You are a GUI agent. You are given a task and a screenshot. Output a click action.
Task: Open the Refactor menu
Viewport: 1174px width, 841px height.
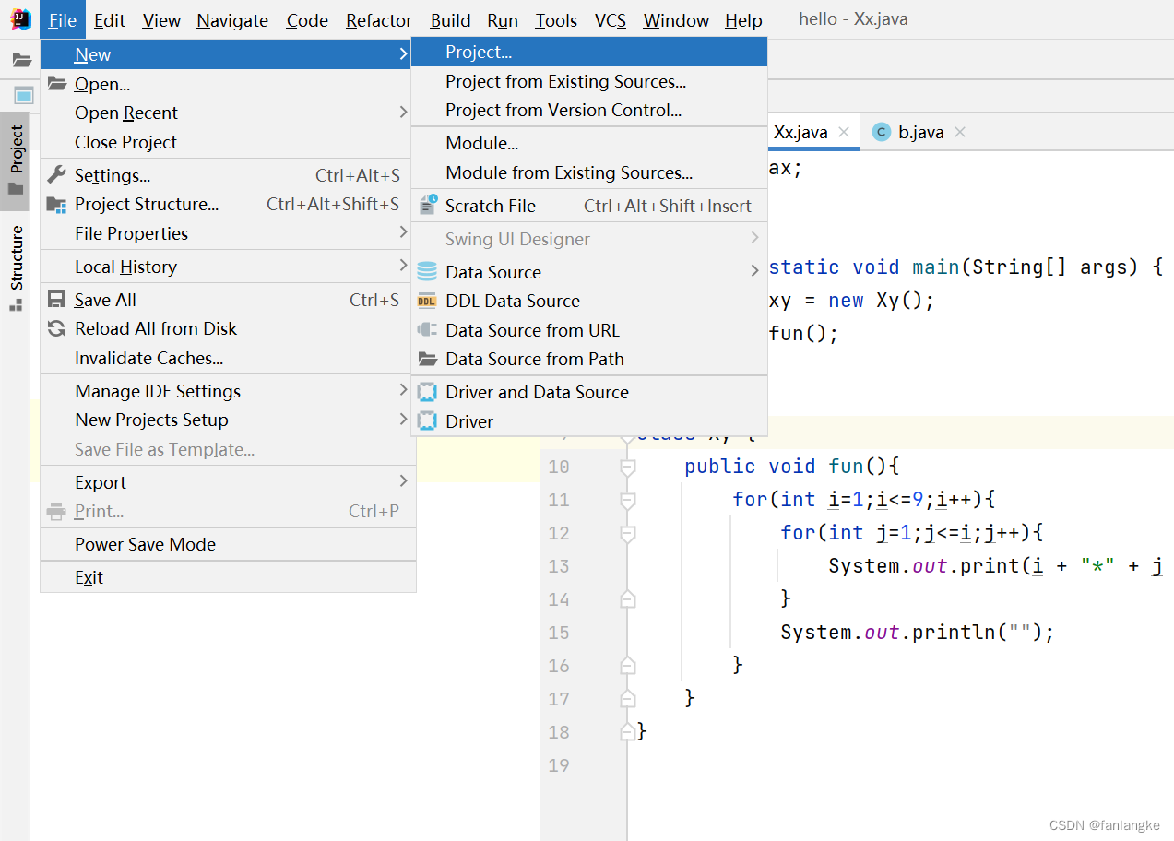(x=379, y=20)
